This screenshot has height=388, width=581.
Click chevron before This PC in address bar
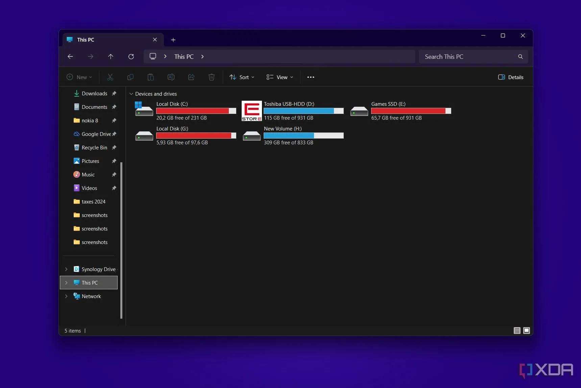165,56
